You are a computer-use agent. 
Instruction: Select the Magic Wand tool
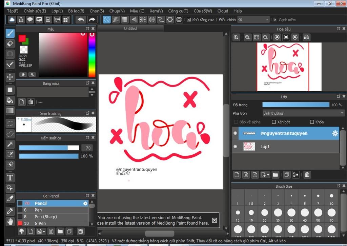[x=10, y=144]
